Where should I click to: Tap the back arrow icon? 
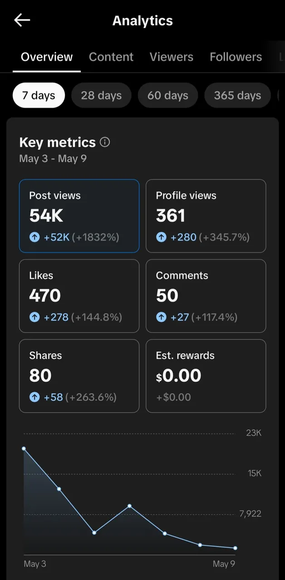(x=22, y=20)
